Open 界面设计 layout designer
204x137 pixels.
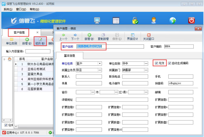(133, 37)
